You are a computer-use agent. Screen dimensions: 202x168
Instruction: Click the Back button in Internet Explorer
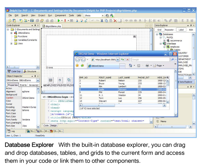tap(78, 59)
